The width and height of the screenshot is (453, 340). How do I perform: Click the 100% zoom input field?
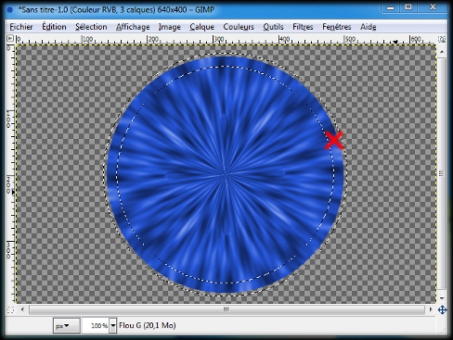pyautogui.click(x=96, y=325)
